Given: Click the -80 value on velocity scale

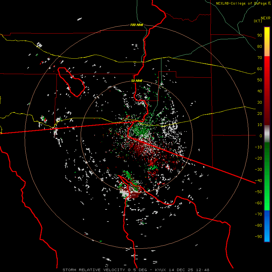Looking at the screenshot, I should (258, 225).
